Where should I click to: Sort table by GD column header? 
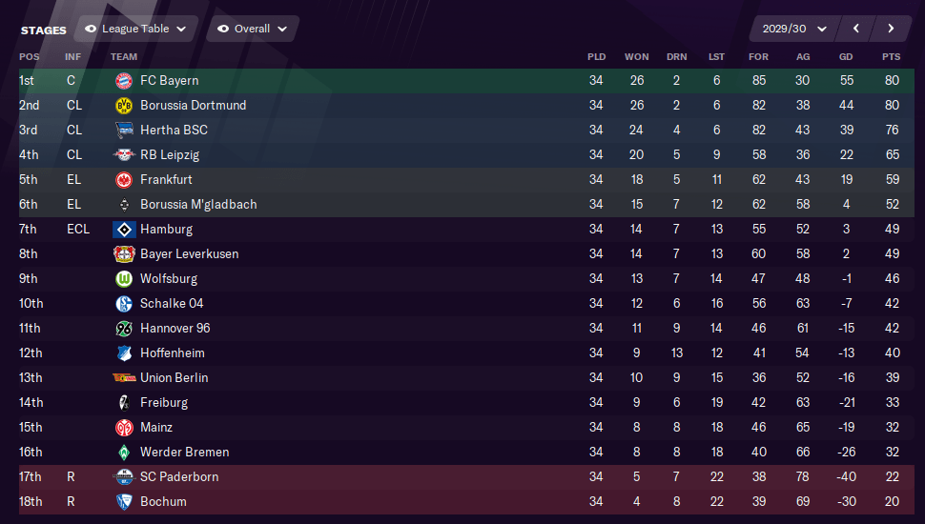846,57
